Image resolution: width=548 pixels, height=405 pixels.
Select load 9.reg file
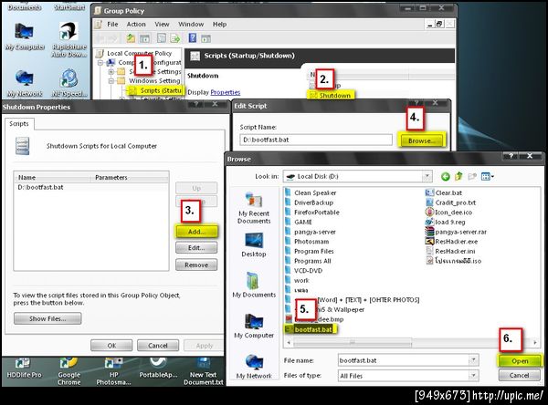click(446, 222)
